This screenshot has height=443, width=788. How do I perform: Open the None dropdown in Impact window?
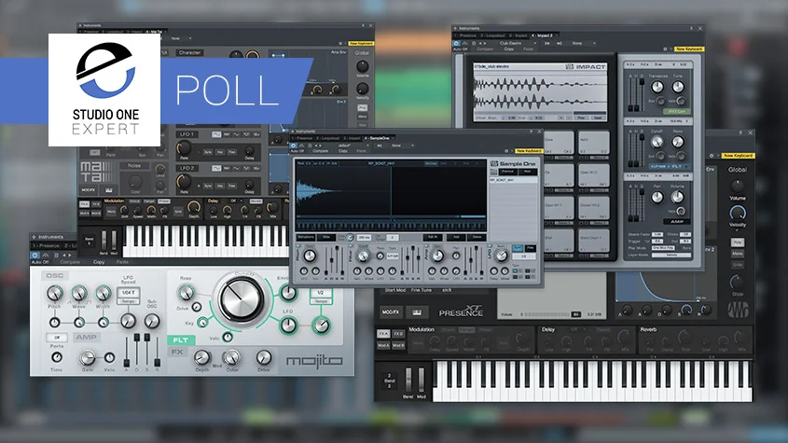click(583, 43)
